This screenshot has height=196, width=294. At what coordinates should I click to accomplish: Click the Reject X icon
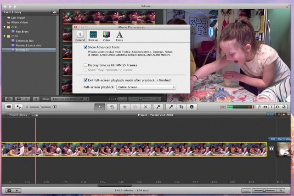pos(145,107)
